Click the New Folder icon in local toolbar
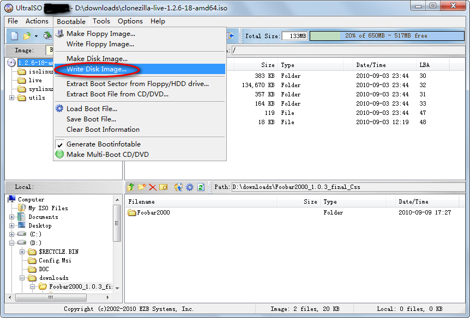 (x=142, y=187)
